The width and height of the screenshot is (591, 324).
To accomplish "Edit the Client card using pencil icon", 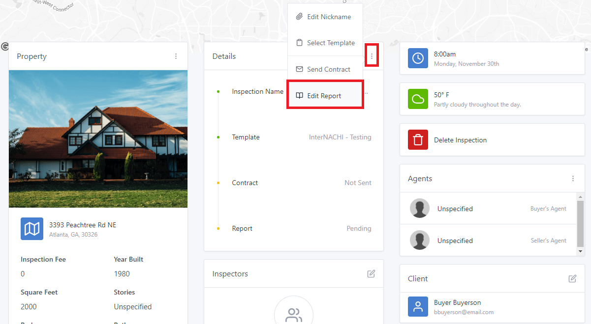I will (x=572, y=278).
